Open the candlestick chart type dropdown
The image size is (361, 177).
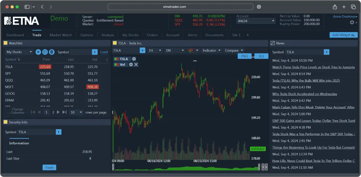coord(193,50)
